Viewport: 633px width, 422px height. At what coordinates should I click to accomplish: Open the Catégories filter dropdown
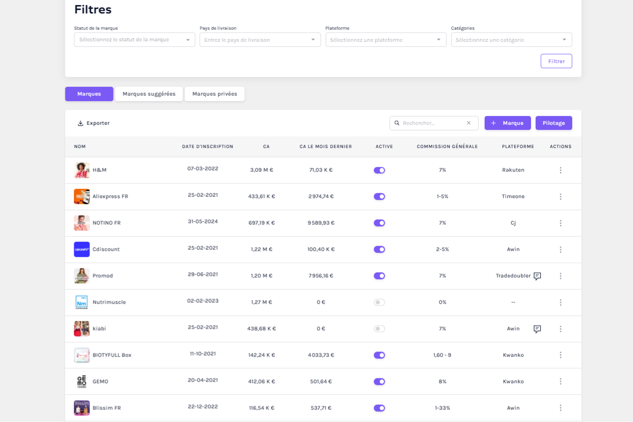(512, 40)
